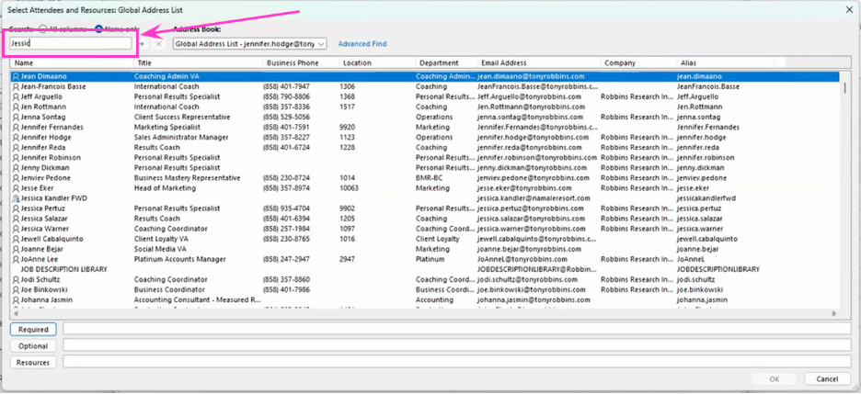861x394 pixels.
Task: Select the Jessica Warner contact row
Action: click(424, 229)
